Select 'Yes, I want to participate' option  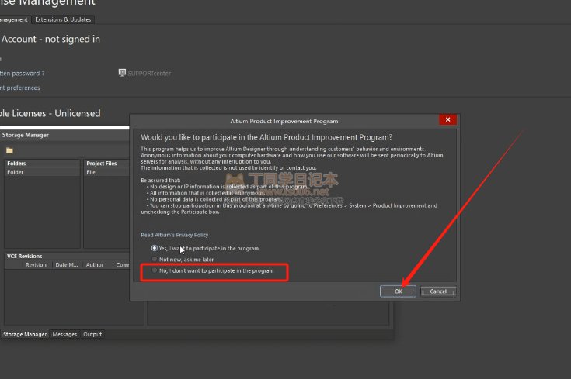(155, 248)
